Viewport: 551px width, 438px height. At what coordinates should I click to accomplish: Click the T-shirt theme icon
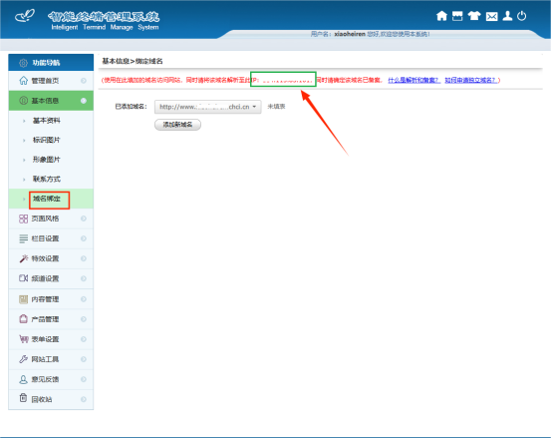474,16
